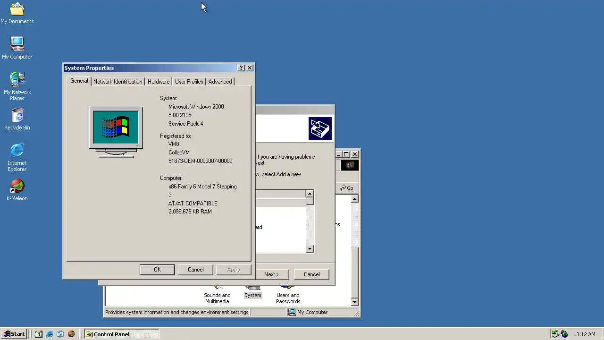Select Users and Passwords label
This screenshot has height=340, width=604.
click(x=288, y=298)
